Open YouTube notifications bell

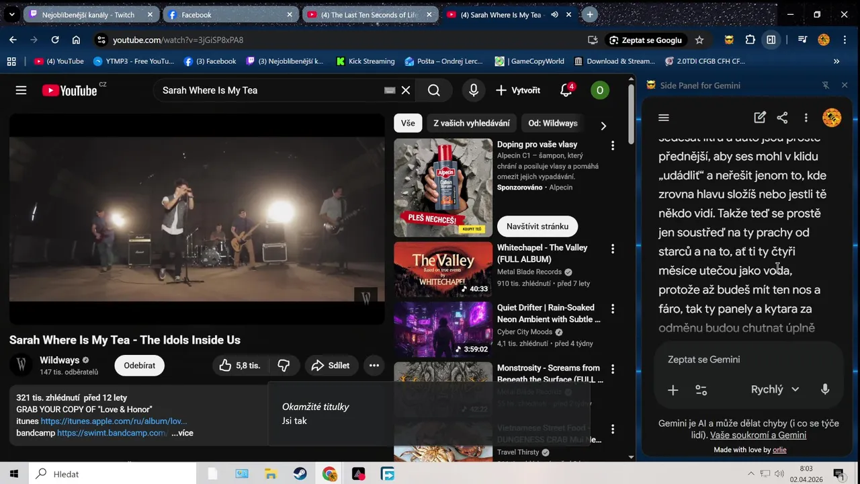pos(566,90)
